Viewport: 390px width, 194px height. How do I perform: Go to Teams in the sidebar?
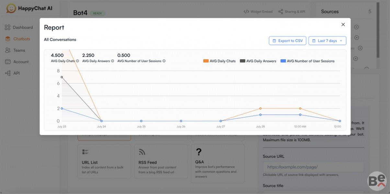[x=19, y=50]
